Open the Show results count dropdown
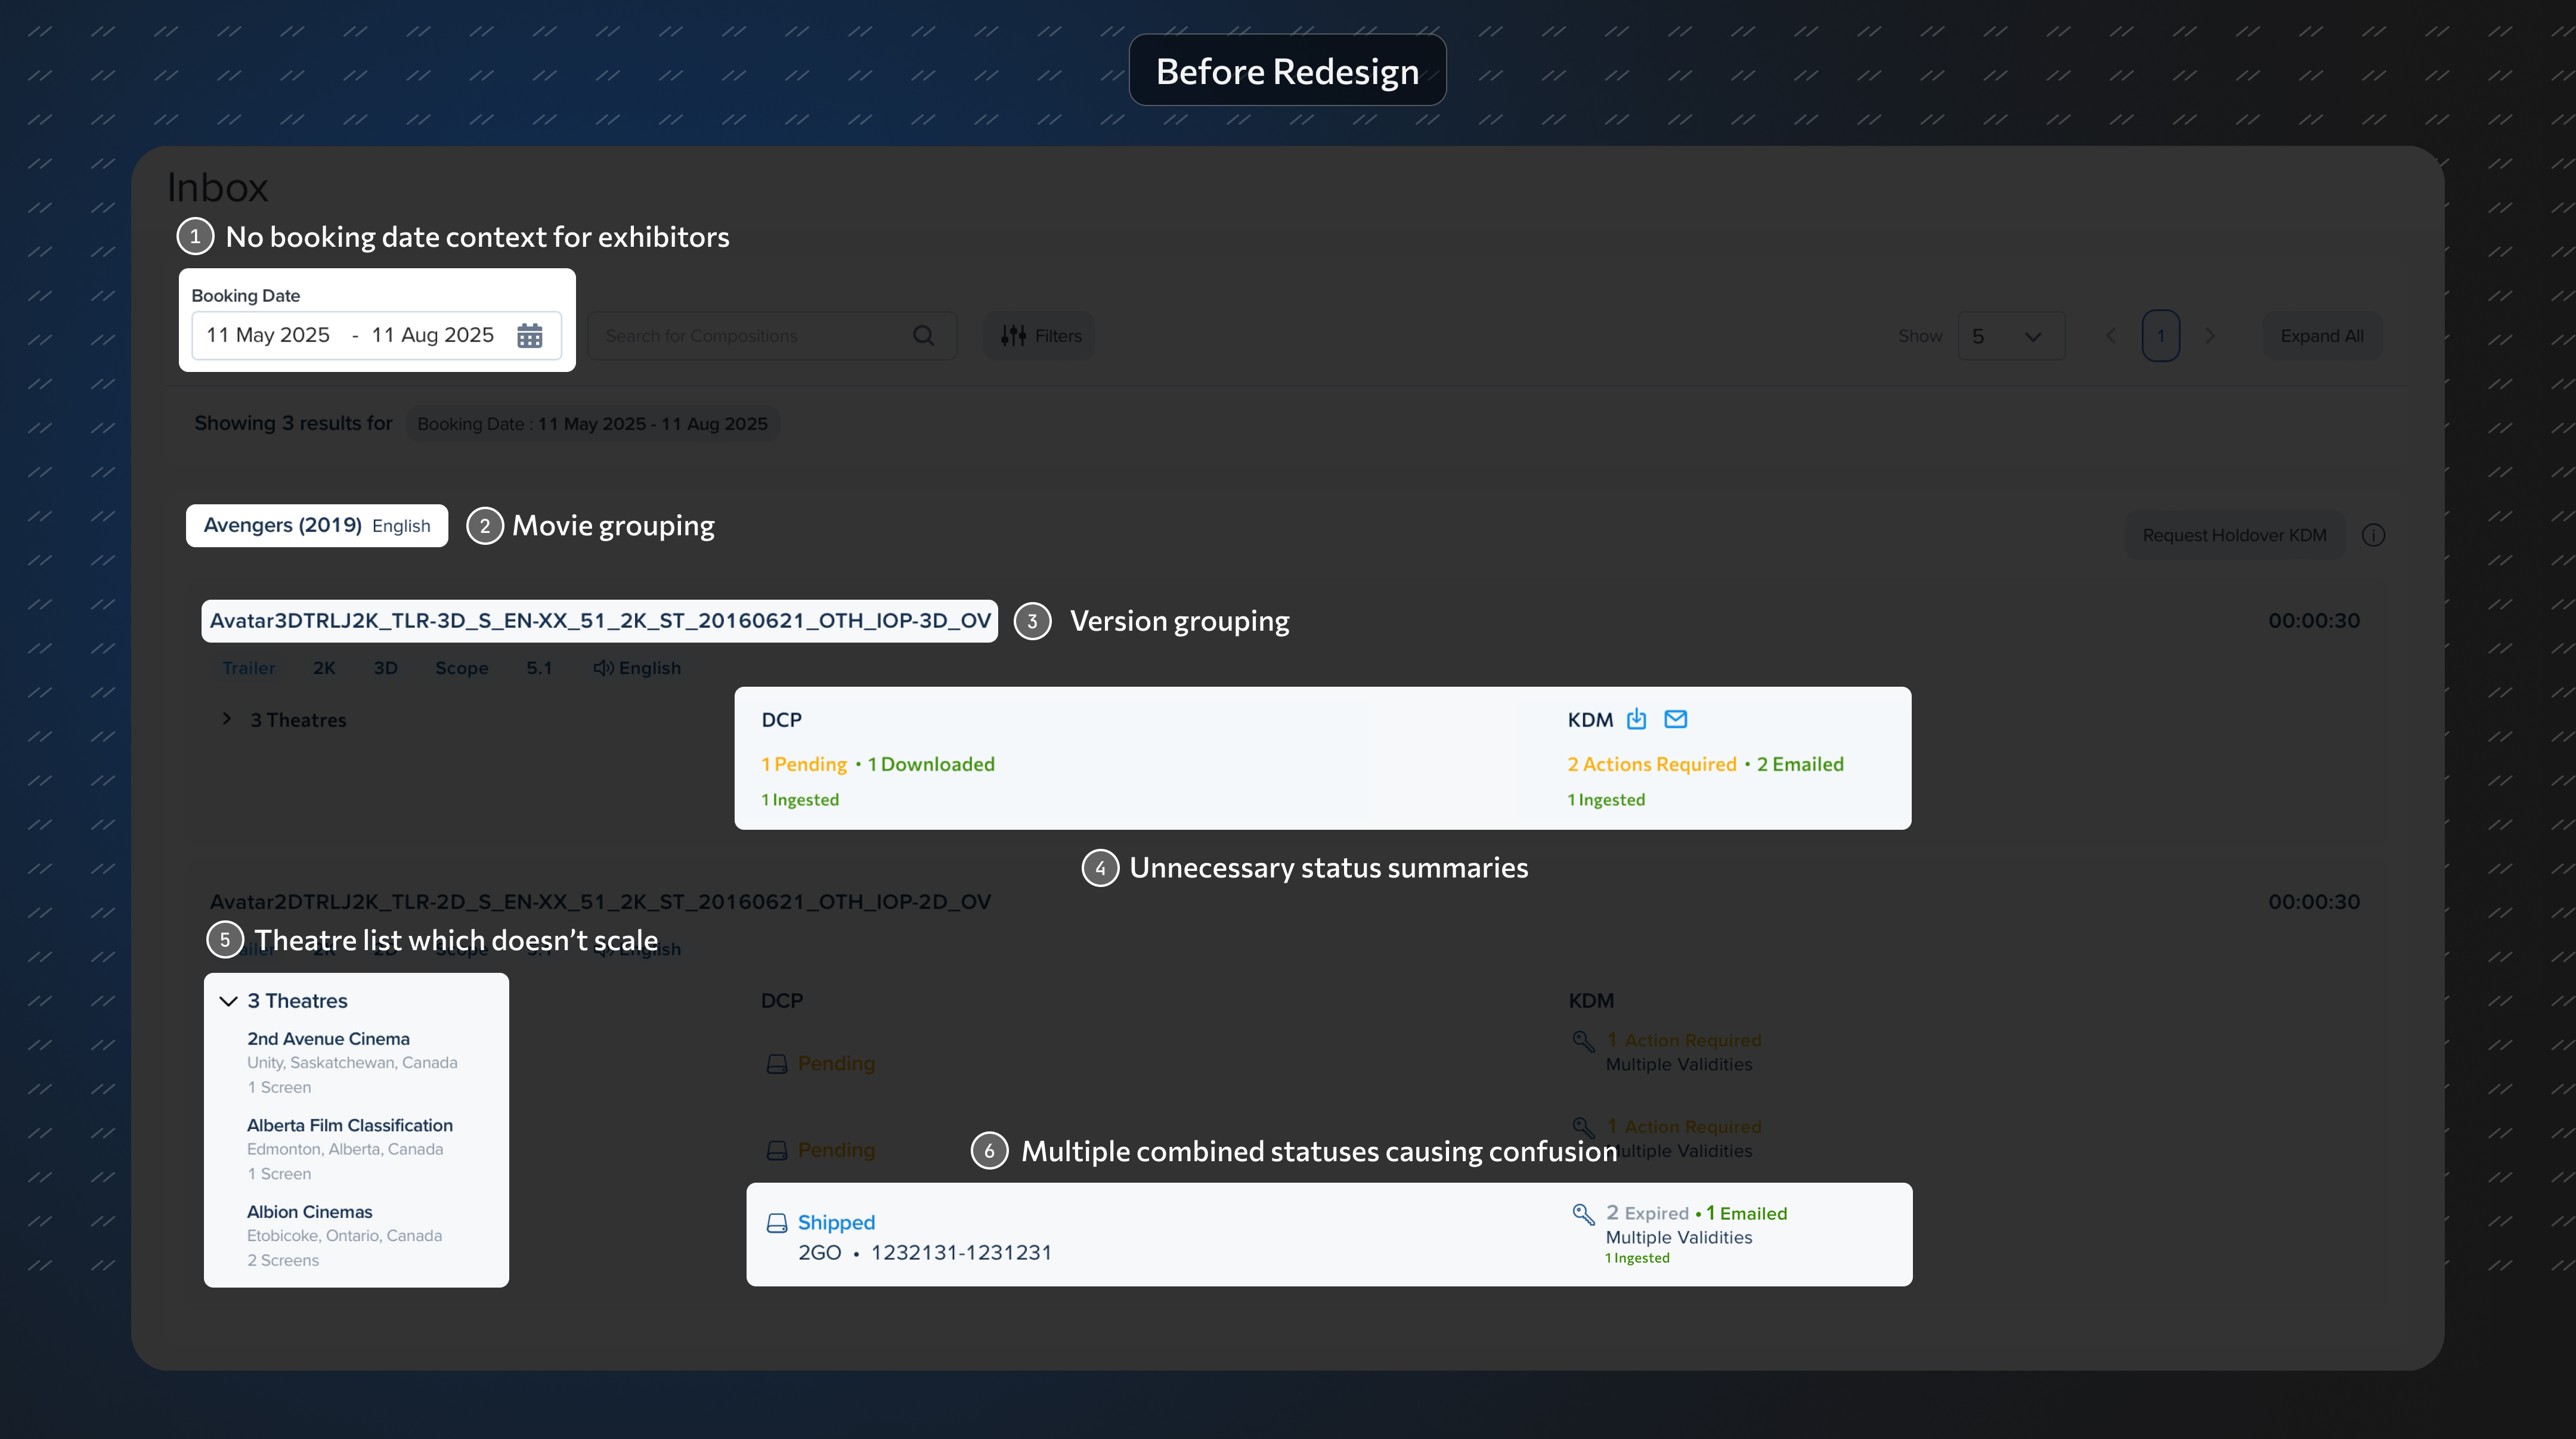Screen dimensions: 2576x1439 pos(2010,335)
